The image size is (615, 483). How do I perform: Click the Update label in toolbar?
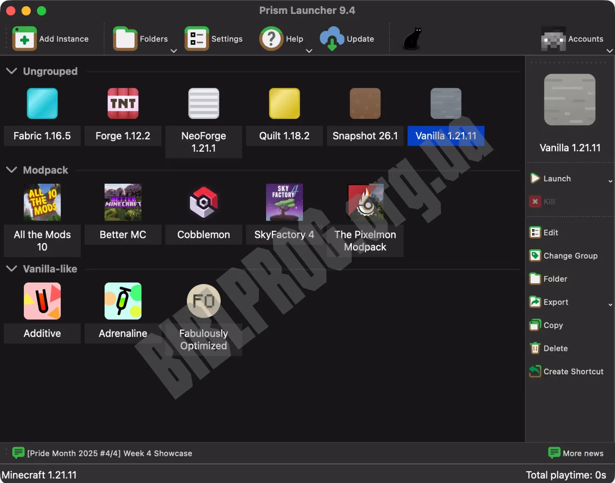tap(360, 39)
